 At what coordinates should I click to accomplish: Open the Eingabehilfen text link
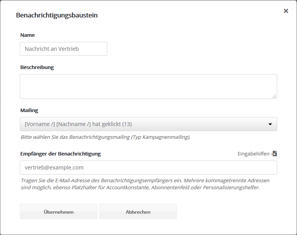click(x=253, y=154)
